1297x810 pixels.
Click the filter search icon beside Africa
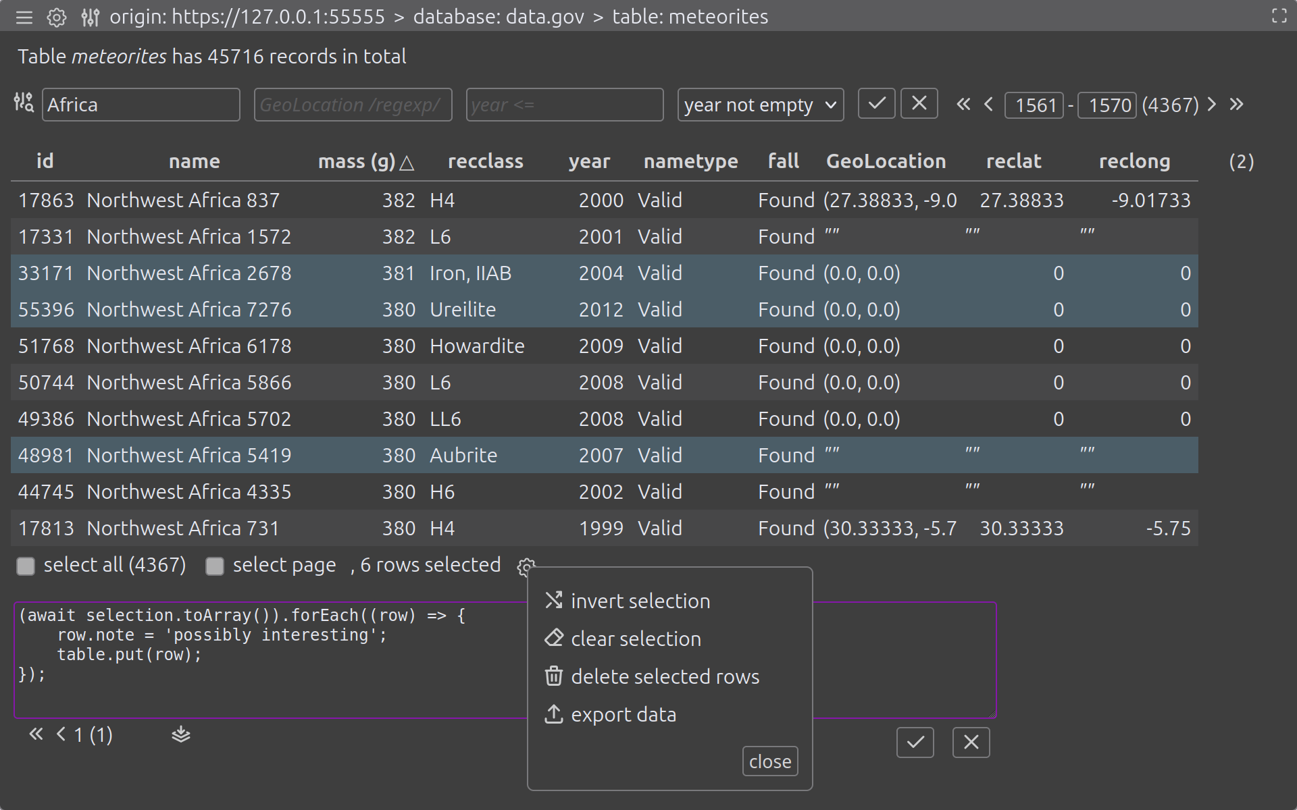coord(24,103)
